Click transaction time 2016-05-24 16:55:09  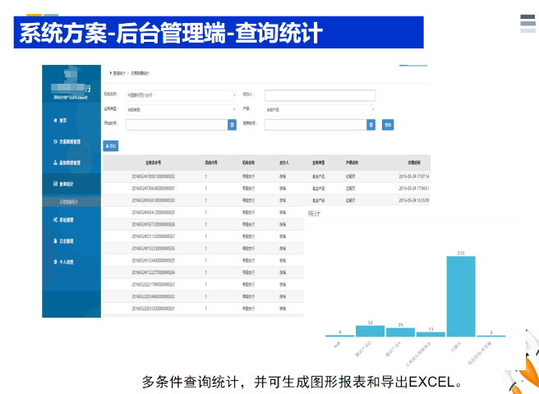(414, 200)
